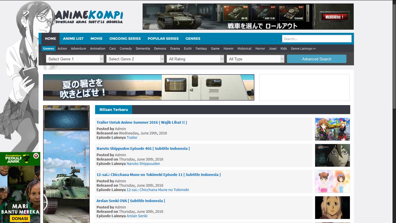Open the MOVIE menu item
Viewport: 396px width, 223px height.
(97, 39)
